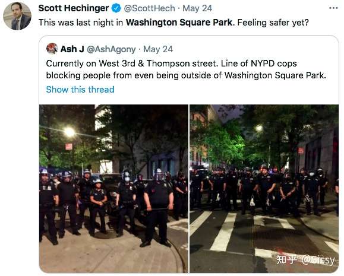
Task: Click Scott Hechinger's verified badge
Action: (x=116, y=8)
